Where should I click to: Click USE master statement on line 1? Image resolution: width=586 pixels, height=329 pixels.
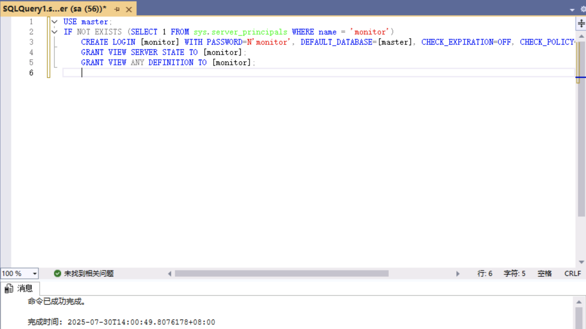point(87,22)
